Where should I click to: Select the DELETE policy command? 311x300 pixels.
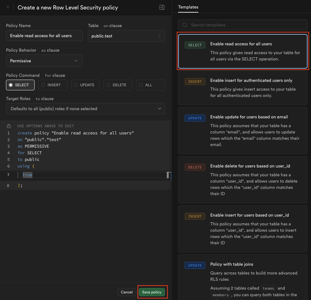click(x=118, y=85)
